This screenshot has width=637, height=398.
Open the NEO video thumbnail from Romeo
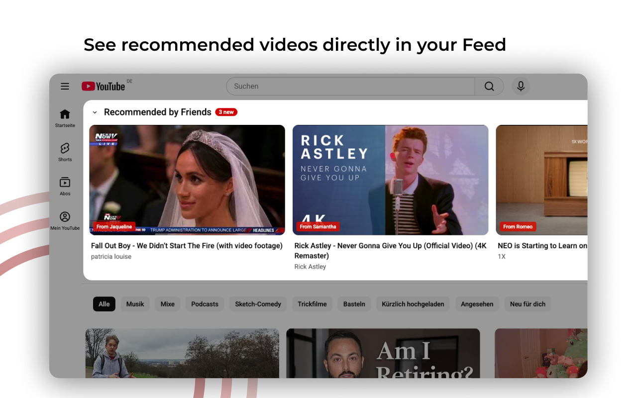pyautogui.click(x=541, y=180)
